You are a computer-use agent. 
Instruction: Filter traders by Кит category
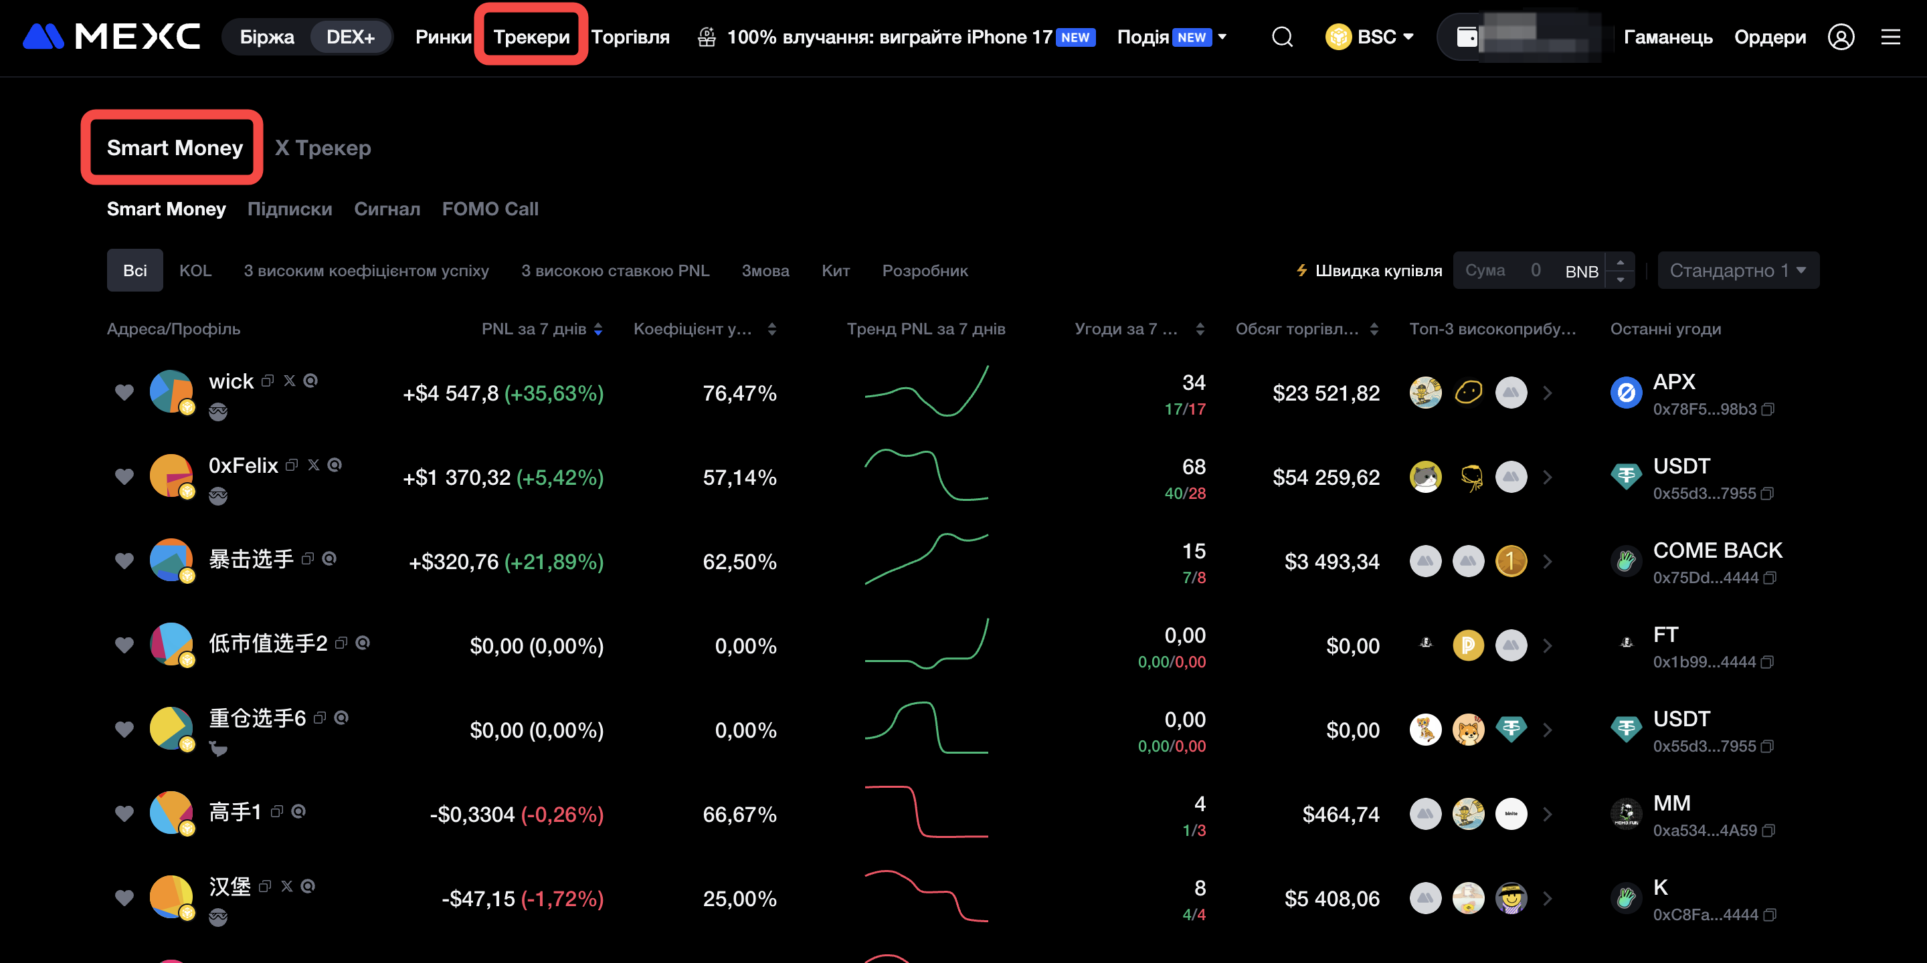(835, 270)
